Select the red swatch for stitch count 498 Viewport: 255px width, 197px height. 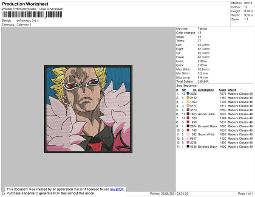pyautogui.click(x=188, y=122)
